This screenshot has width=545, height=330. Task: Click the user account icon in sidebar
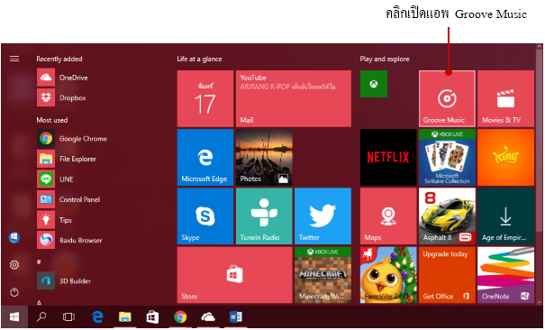click(x=14, y=238)
